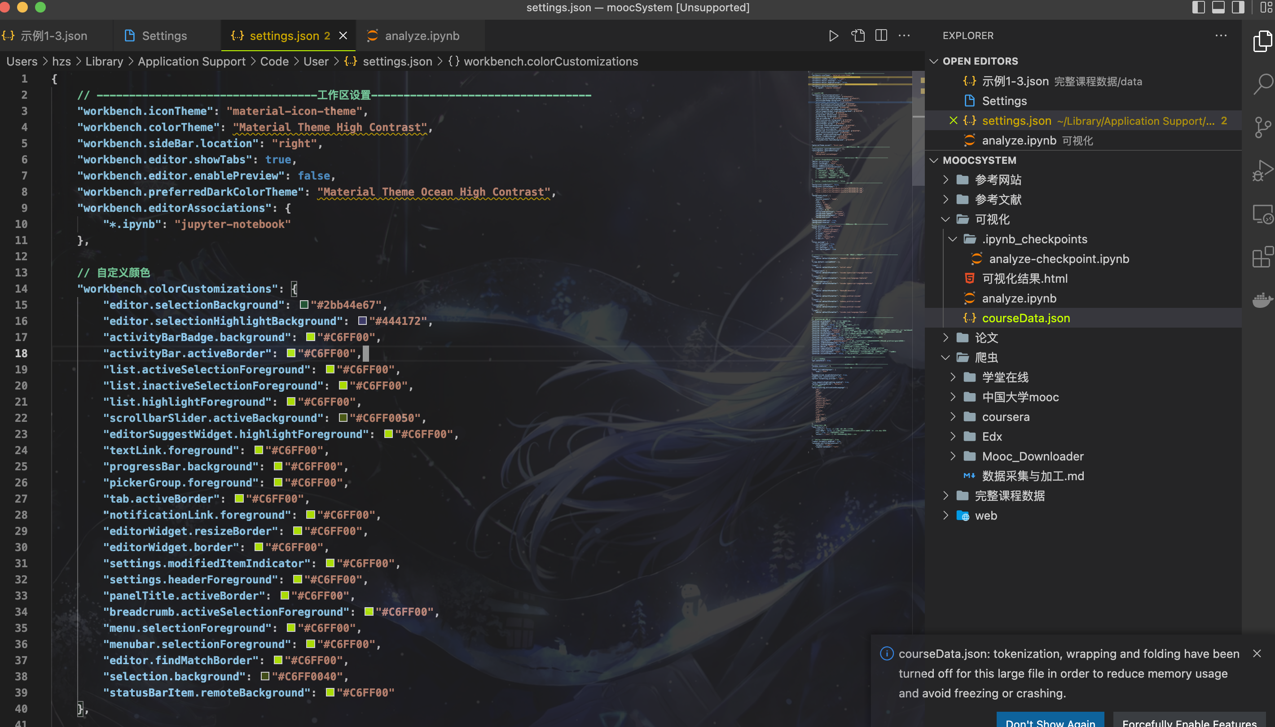Expand the 参考网站 folder

[997, 180]
